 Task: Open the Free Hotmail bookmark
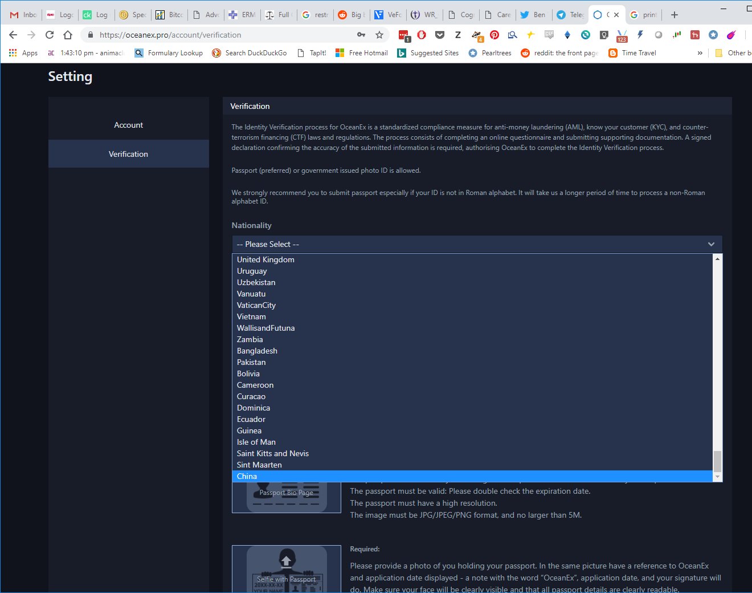362,53
